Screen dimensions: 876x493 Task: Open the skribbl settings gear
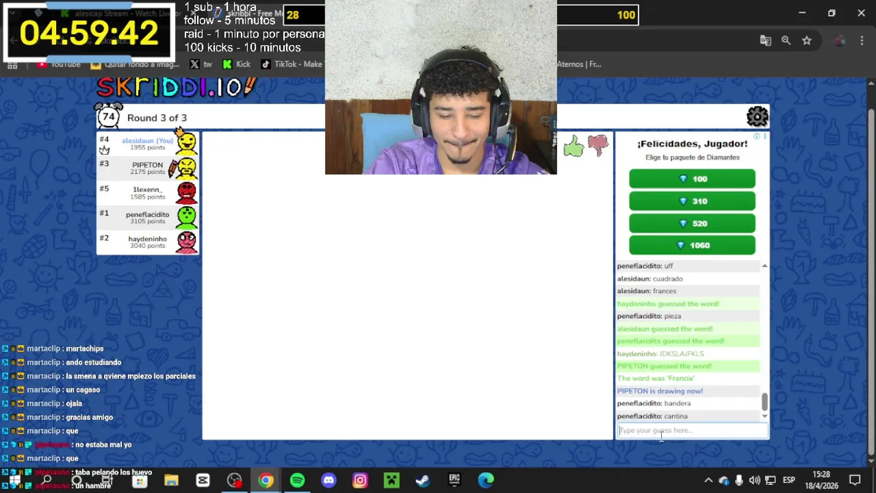(x=757, y=117)
